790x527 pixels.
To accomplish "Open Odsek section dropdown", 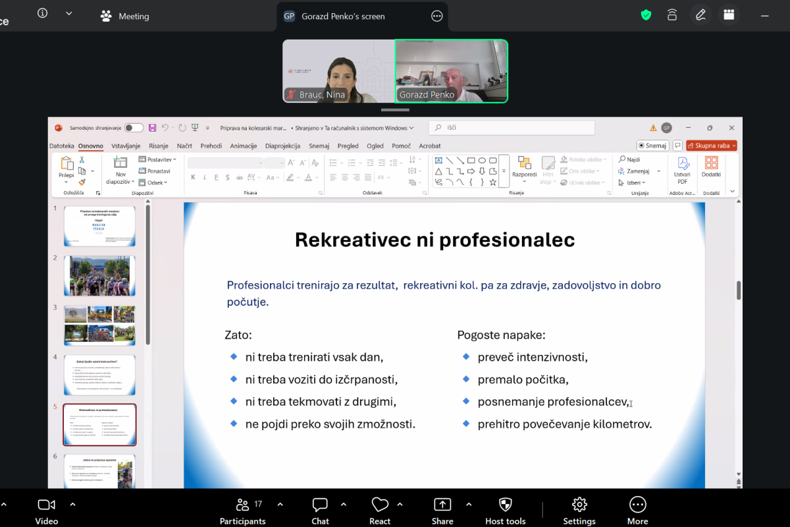I will pyautogui.click(x=153, y=182).
